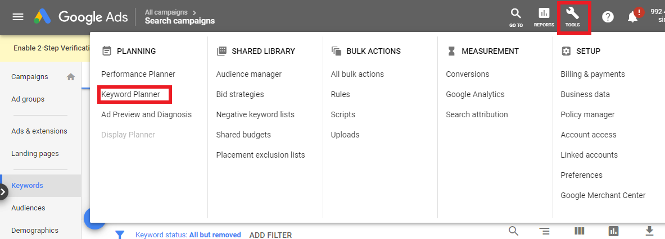This screenshot has width=665, height=239.
Task: Open Performance Planner
Action: (x=138, y=74)
